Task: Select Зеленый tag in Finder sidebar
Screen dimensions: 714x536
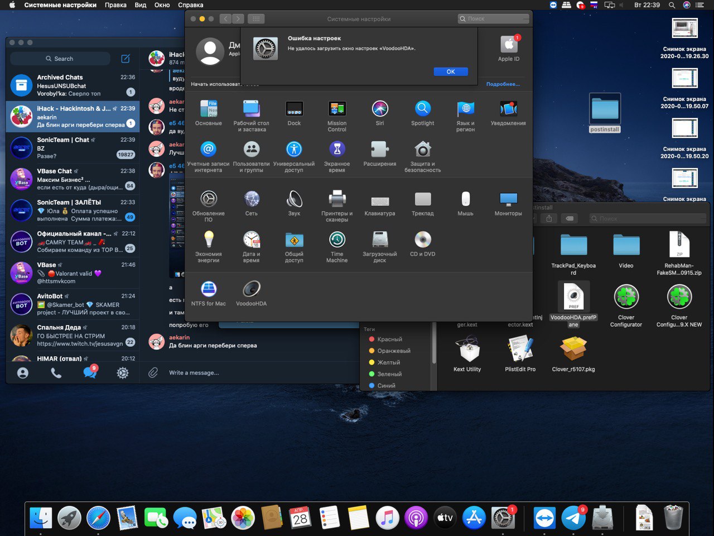Action: 384,374
